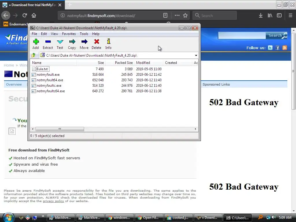Click the left scroll arrow in 7-Zip list
The height and width of the screenshot is (222, 296).
click(33, 129)
